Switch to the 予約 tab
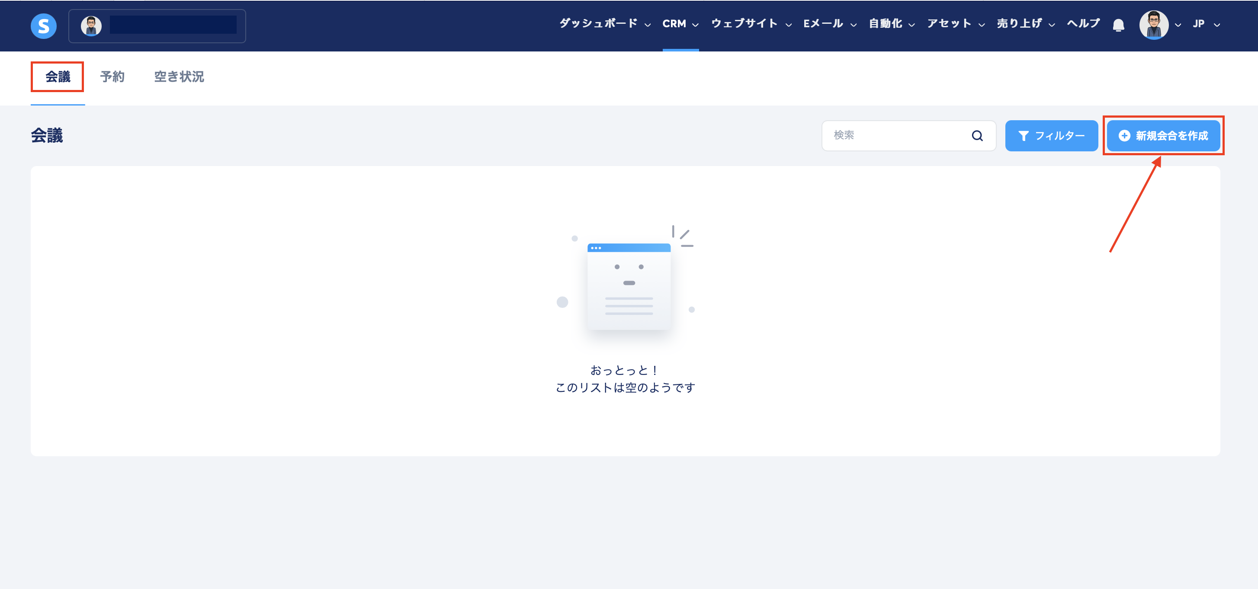This screenshot has width=1258, height=589. (112, 77)
